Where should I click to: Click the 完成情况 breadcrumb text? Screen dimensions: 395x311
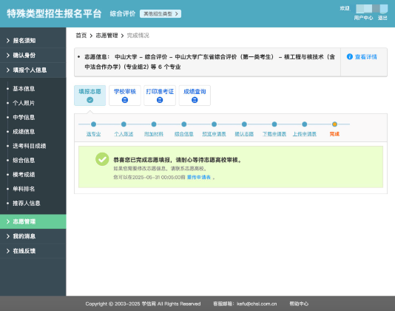[138, 36]
